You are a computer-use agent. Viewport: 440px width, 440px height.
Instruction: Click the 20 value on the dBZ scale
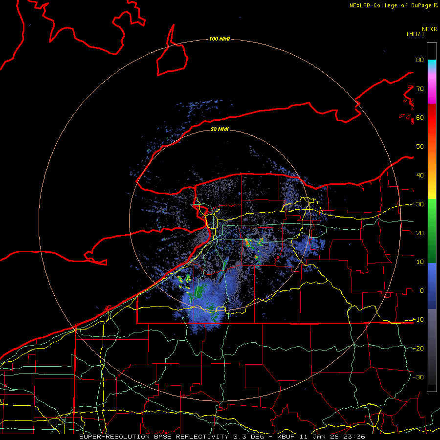point(420,233)
